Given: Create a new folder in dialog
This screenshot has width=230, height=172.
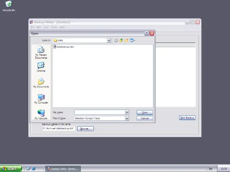Looking at the screenshot, I should pos(126,40).
